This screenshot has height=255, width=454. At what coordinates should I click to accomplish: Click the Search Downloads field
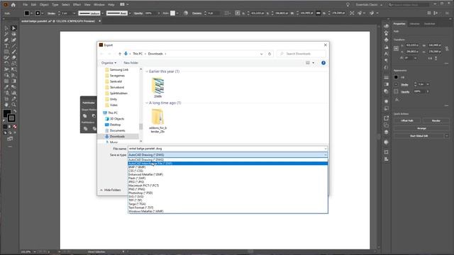(x=301, y=54)
